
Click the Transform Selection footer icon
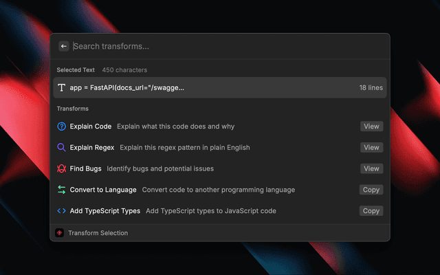60,233
